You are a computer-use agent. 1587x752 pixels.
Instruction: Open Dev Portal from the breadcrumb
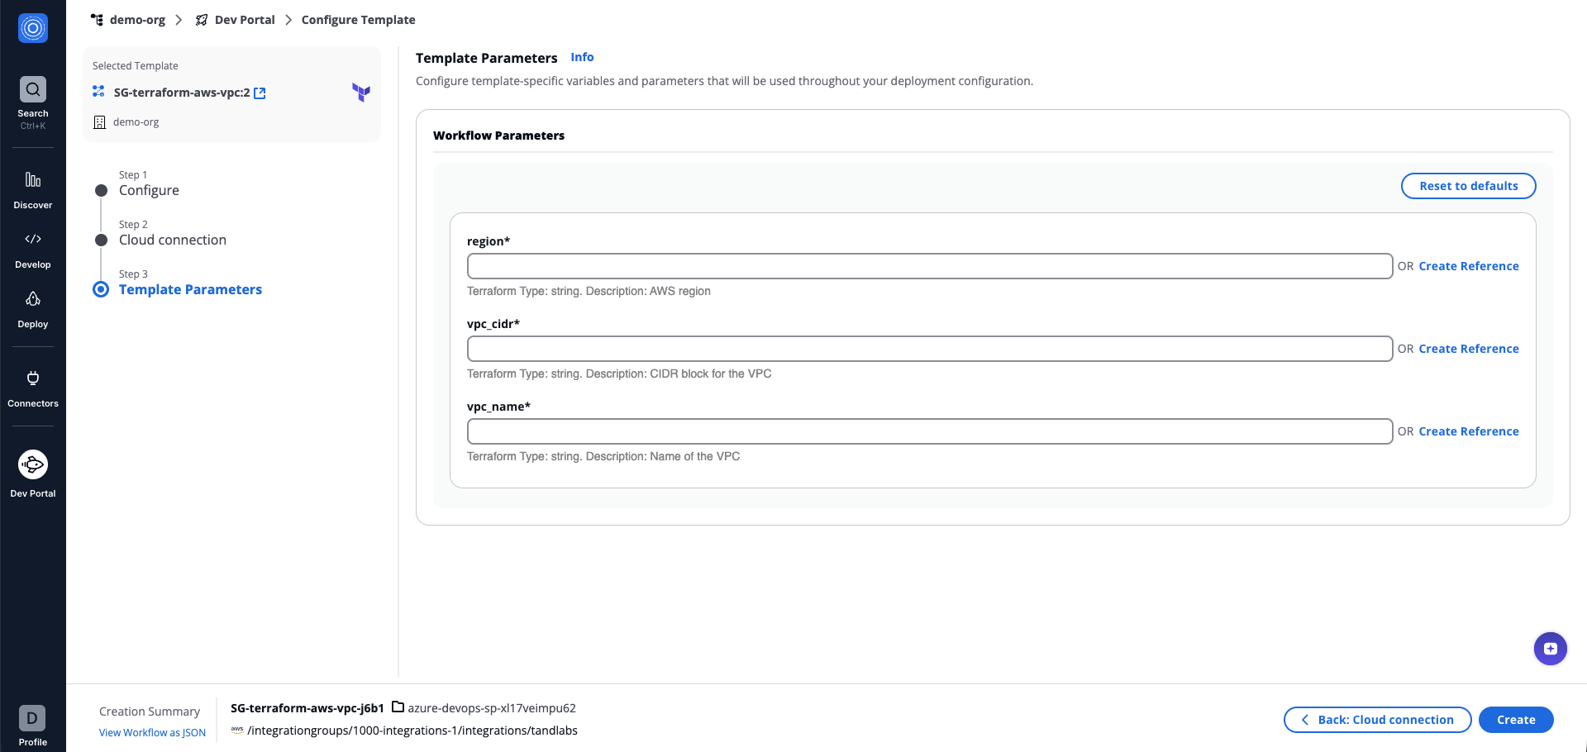tap(243, 19)
